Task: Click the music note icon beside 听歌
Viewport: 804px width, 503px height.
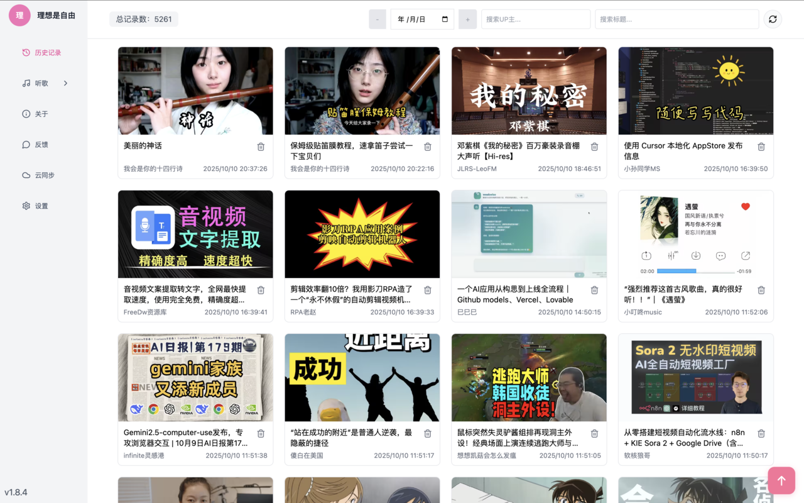Action: (26, 83)
